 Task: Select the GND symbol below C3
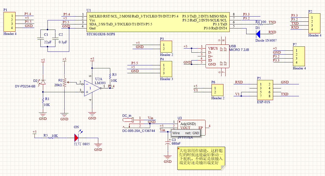tap(168, 159)
